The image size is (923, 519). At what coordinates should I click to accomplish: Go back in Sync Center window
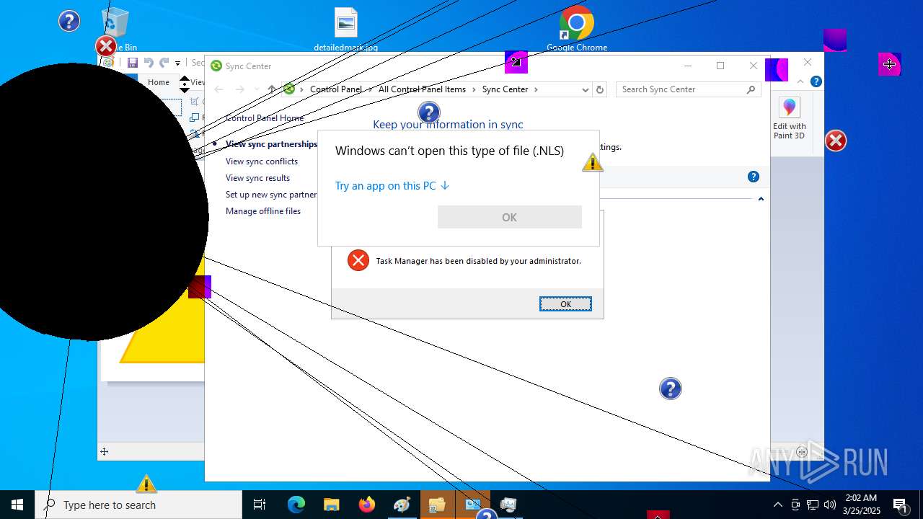[x=219, y=89]
